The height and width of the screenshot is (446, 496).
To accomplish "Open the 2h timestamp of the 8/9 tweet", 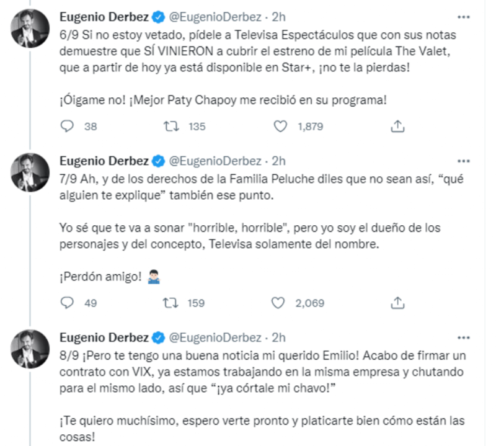I will coord(280,338).
